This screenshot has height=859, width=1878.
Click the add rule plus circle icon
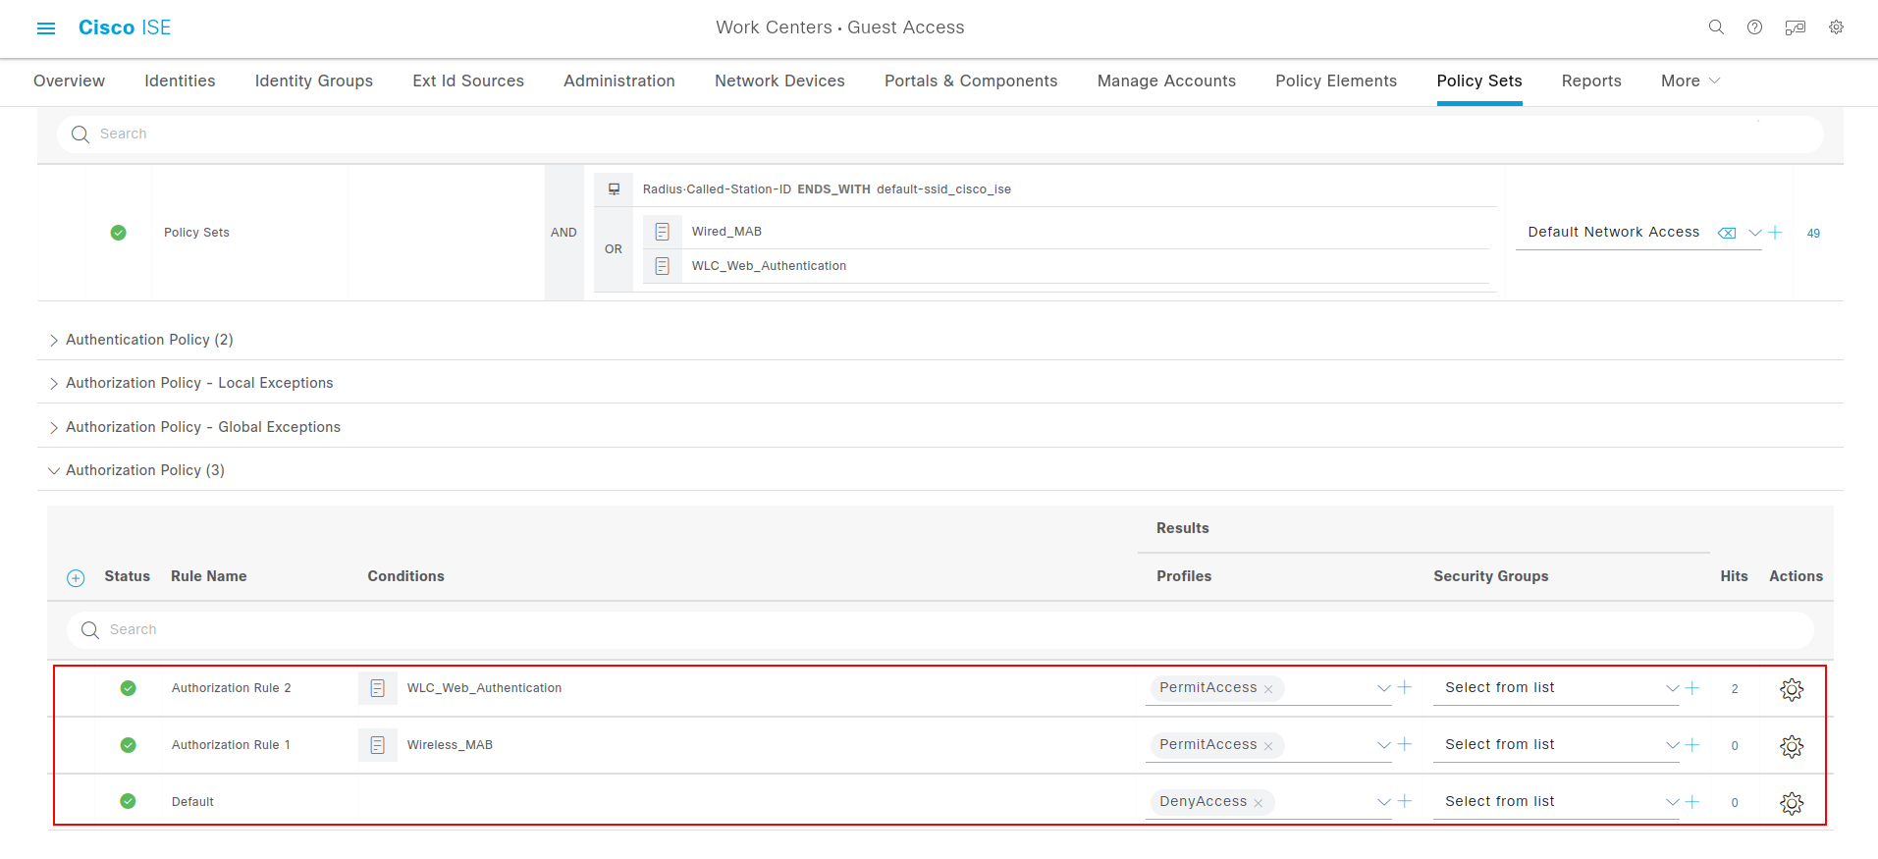click(76, 578)
